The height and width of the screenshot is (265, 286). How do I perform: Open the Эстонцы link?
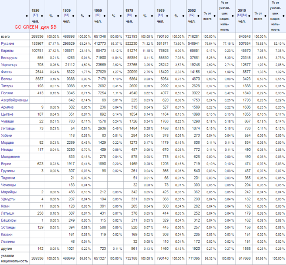click(x=9, y=226)
